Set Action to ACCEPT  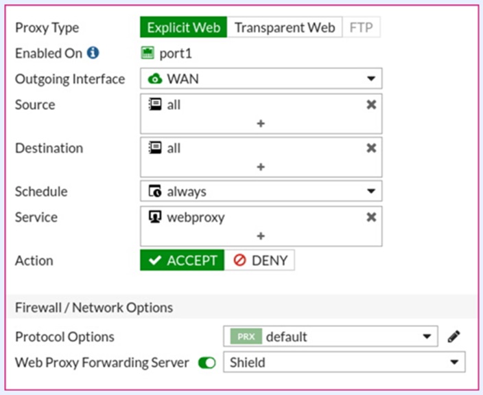tap(182, 260)
